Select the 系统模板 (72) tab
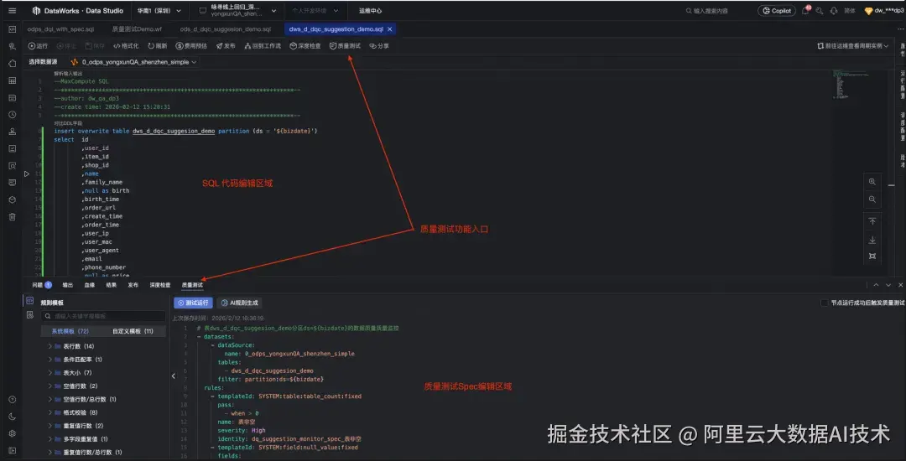906x461 pixels. tap(70, 331)
